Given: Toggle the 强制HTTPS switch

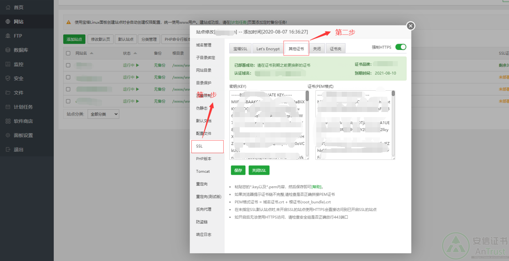Looking at the screenshot, I should tap(401, 47).
